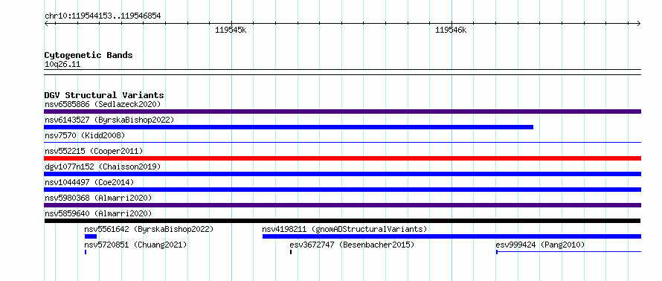The width and height of the screenshot is (662, 281).
Task: Open nsv1044497 (Coe2014) label
Action: pyautogui.click(x=89, y=182)
